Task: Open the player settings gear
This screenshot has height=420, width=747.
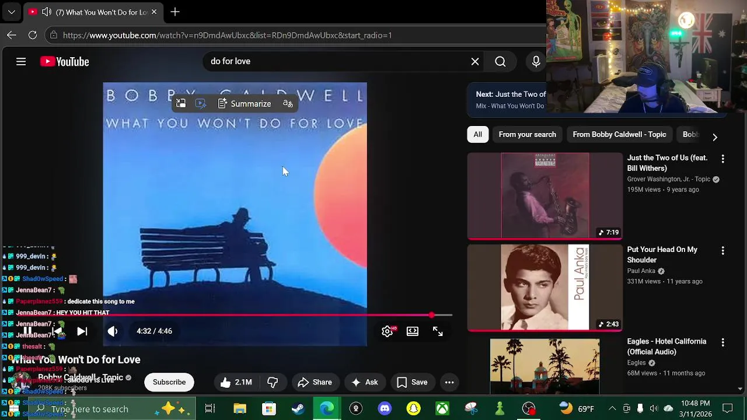Action: 388,331
